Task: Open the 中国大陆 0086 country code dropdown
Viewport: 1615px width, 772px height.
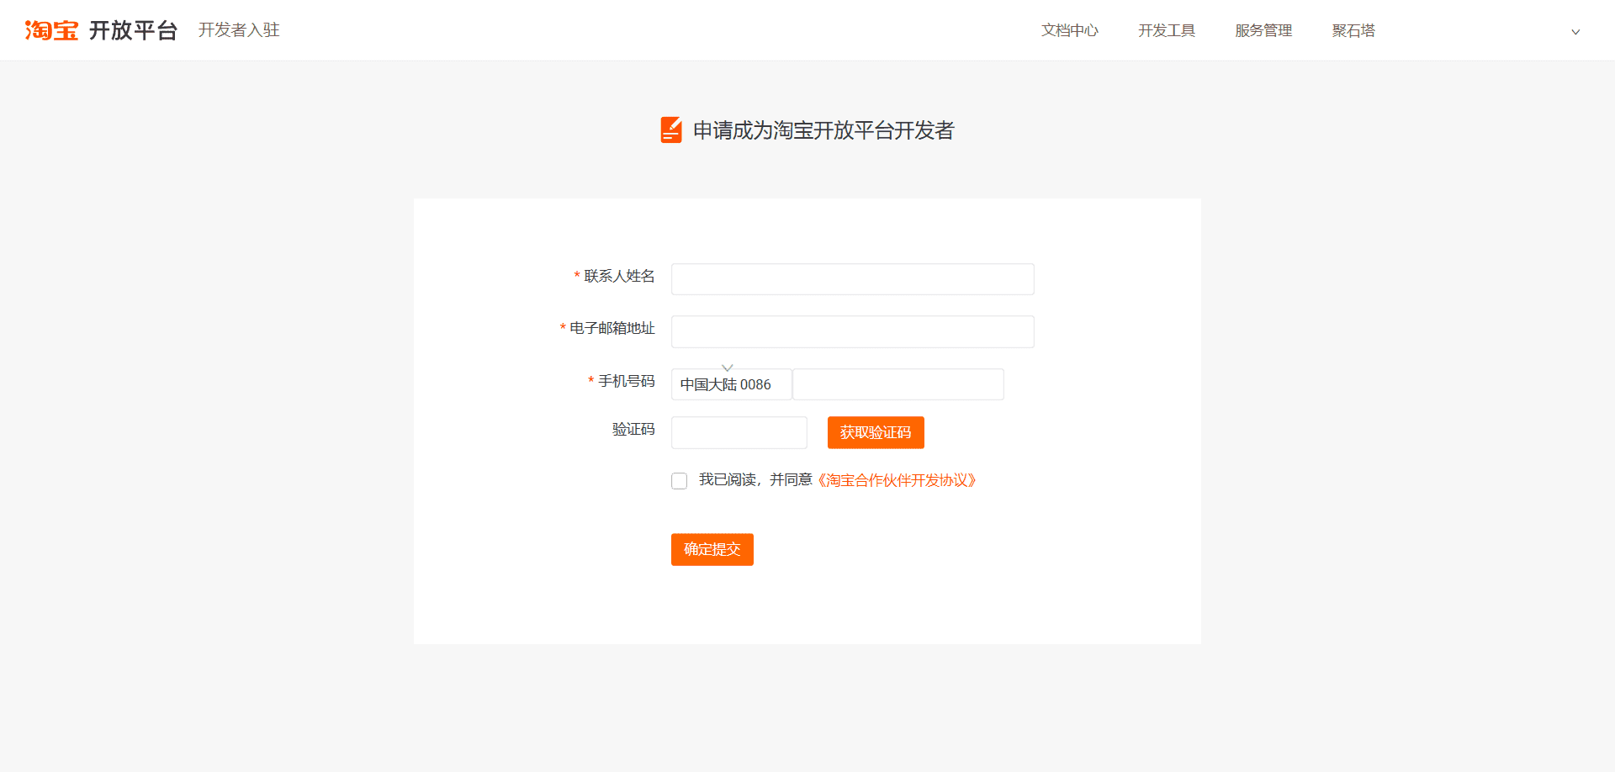Action: pyautogui.click(x=731, y=384)
